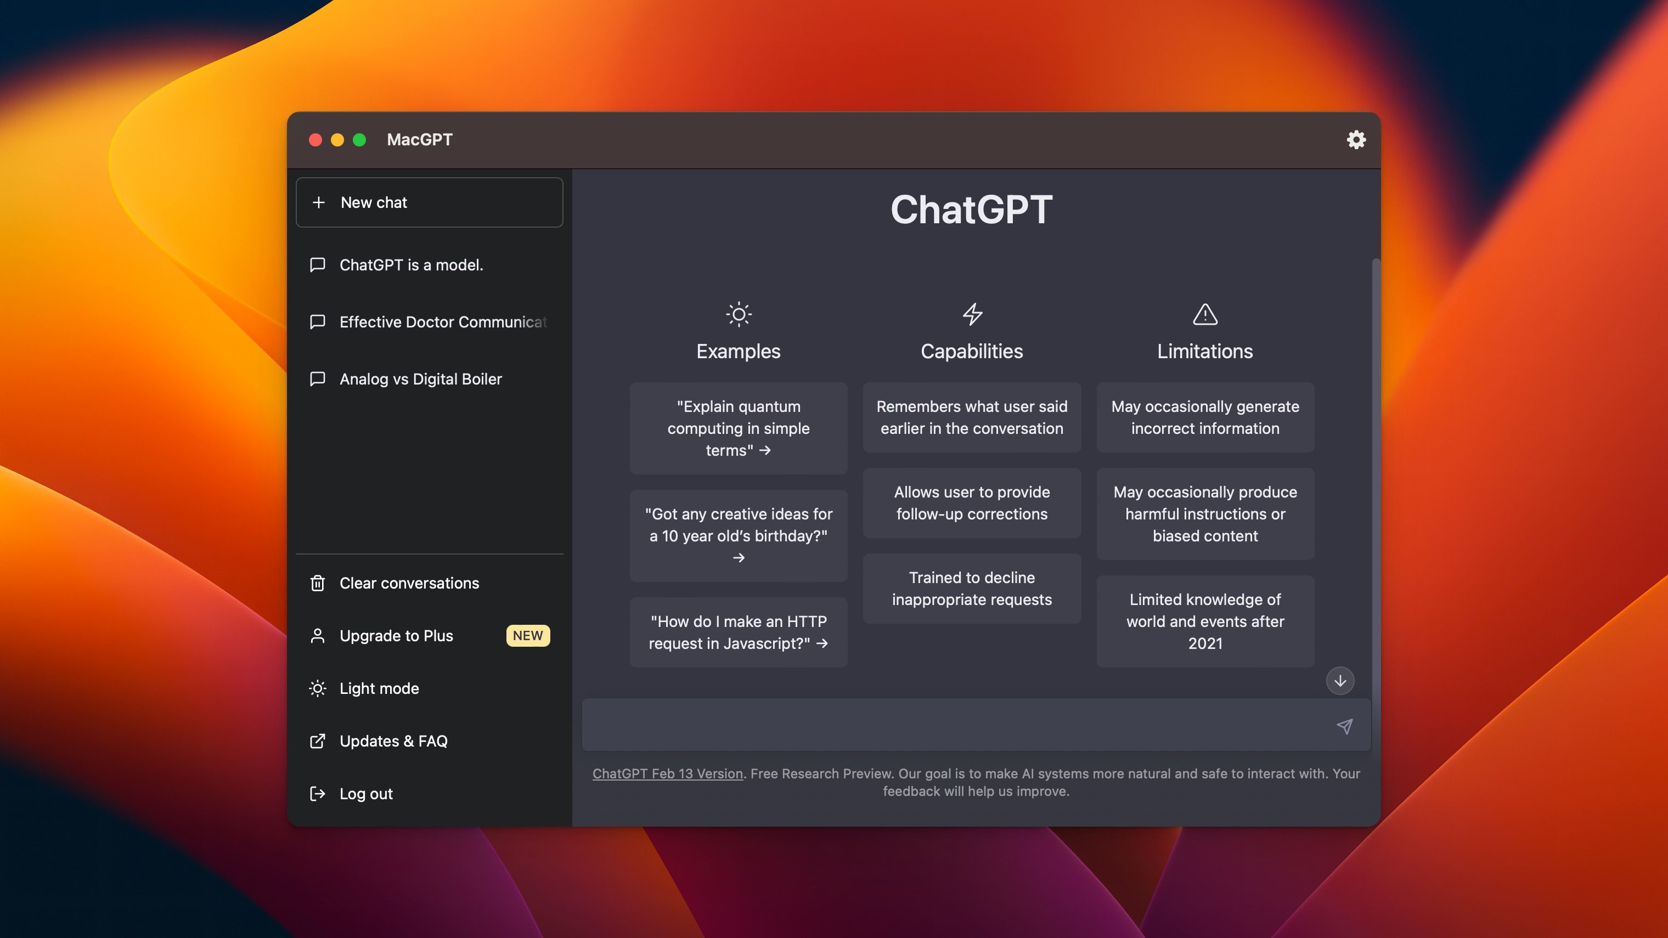
Task: Click the ChatGPT Feb 13 Version link
Action: (x=667, y=774)
